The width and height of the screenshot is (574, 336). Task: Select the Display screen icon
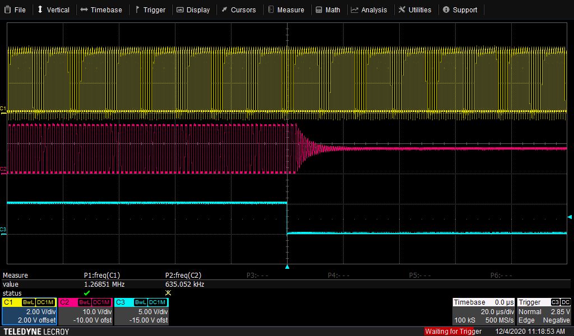pos(180,10)
